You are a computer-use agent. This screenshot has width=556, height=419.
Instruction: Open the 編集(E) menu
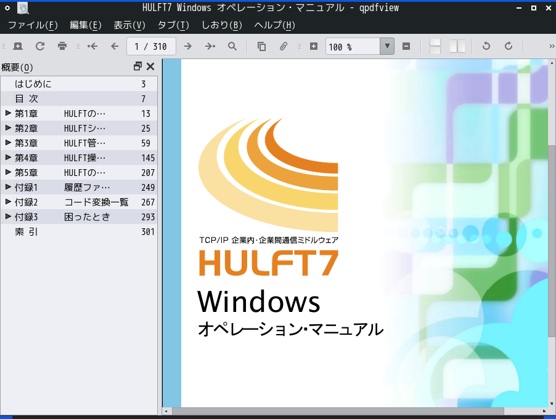[x=86, y=25]
